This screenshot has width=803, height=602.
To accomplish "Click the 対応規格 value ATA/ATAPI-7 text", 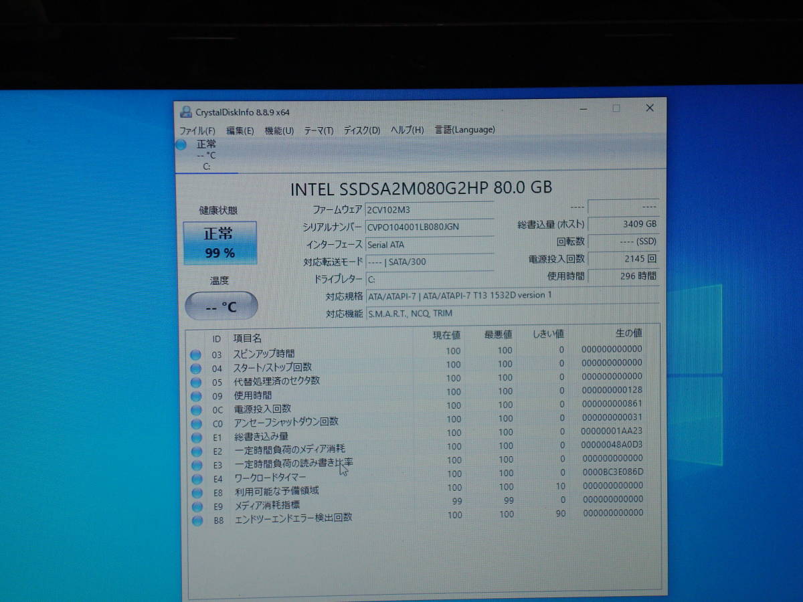I will coord(460,296).
